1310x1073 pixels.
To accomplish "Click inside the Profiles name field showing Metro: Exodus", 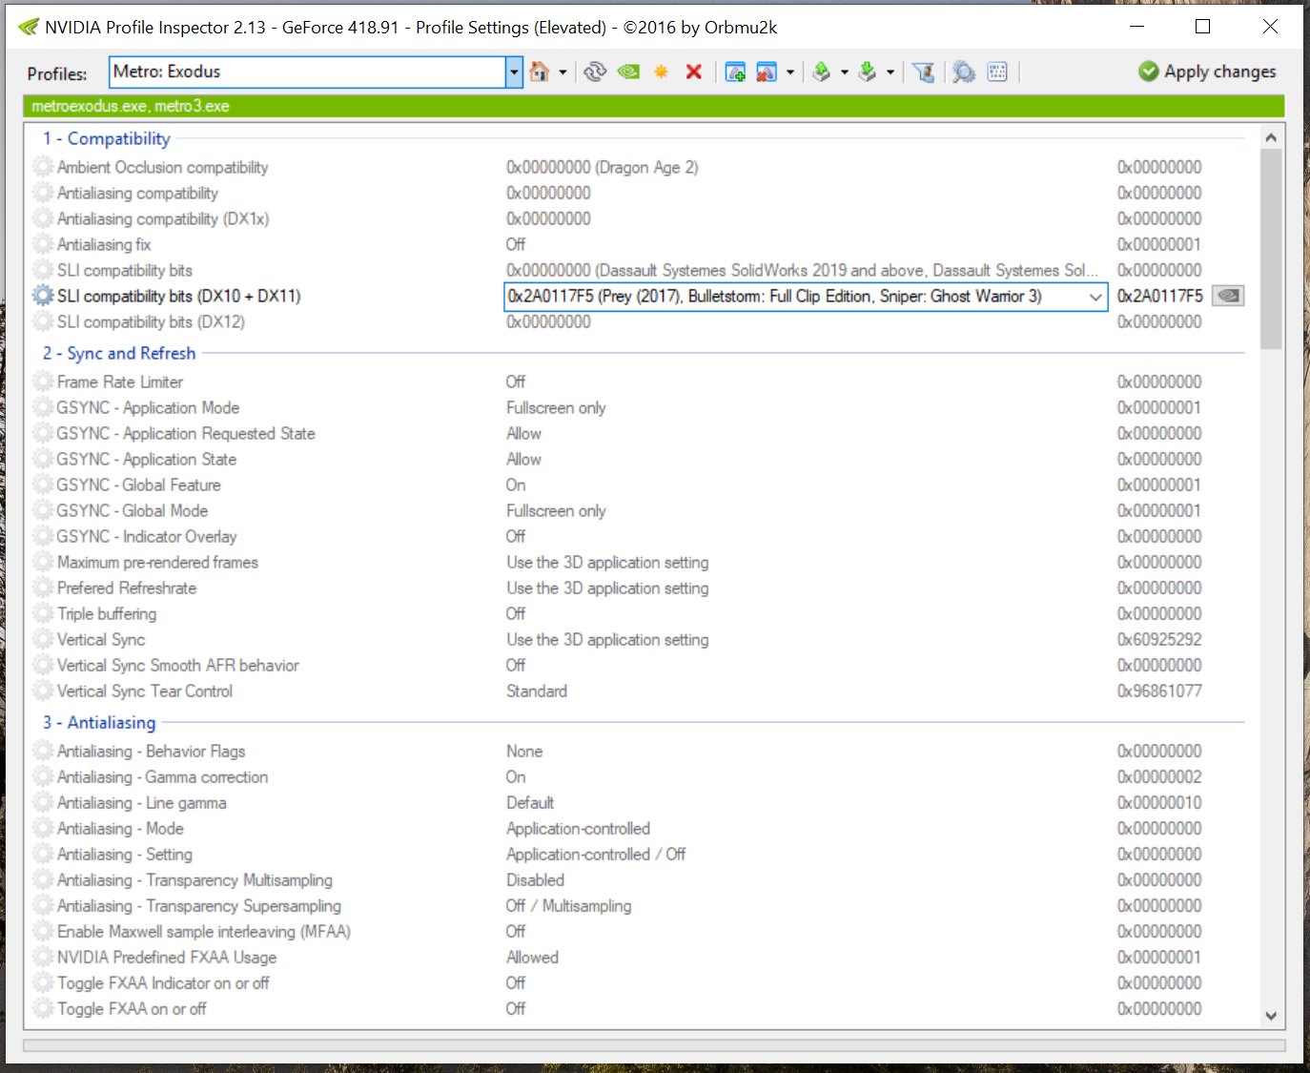I will click(x=308, y=72).
